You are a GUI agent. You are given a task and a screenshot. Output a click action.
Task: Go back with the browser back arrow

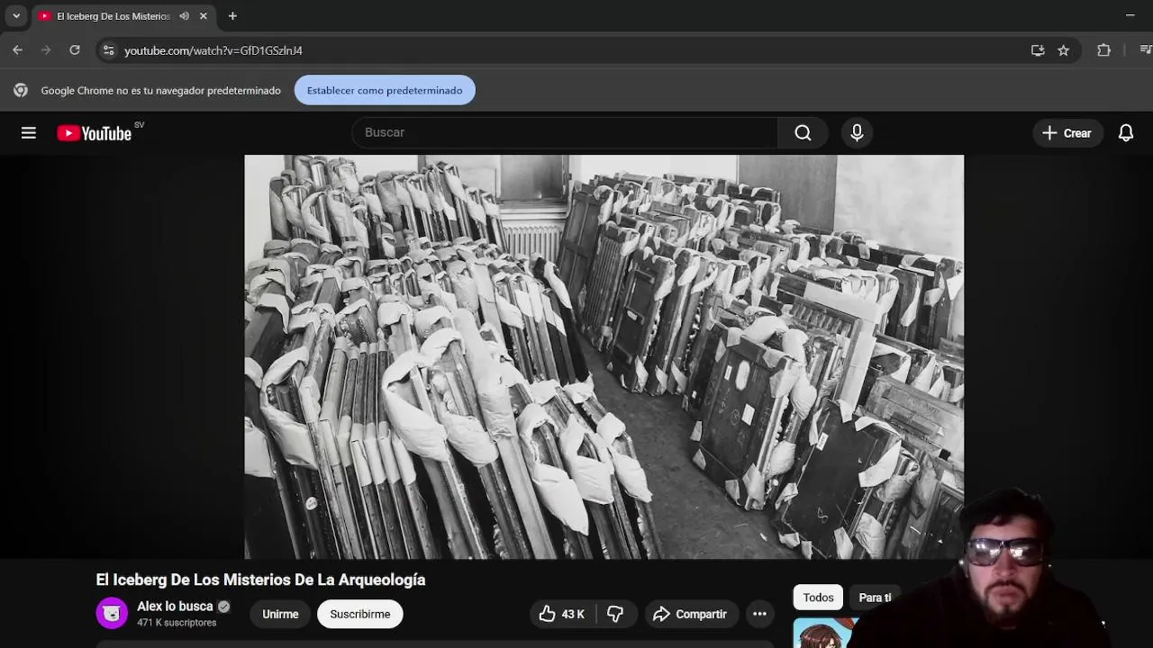pos(18,50)
